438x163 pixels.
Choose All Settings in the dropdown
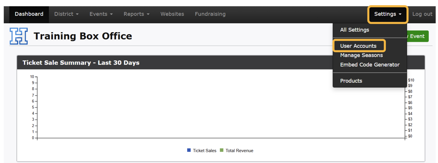click(x=355, y=30)
